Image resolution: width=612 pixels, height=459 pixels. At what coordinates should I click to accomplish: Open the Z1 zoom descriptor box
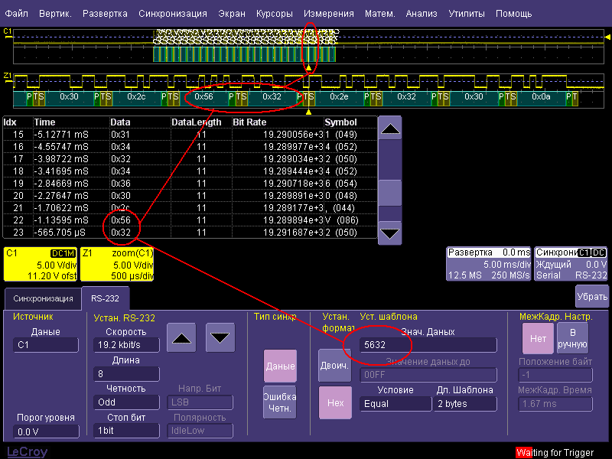119,265
